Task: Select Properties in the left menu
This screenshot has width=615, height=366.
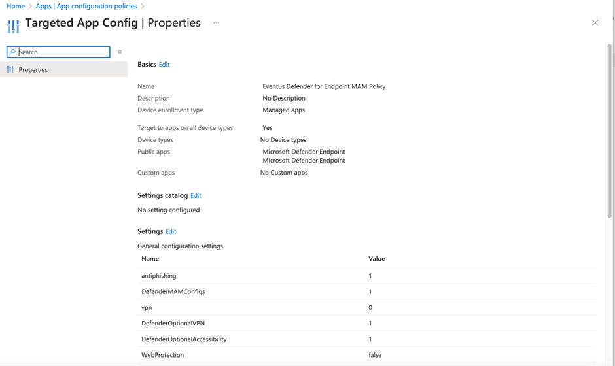Action: coord(63,69)
